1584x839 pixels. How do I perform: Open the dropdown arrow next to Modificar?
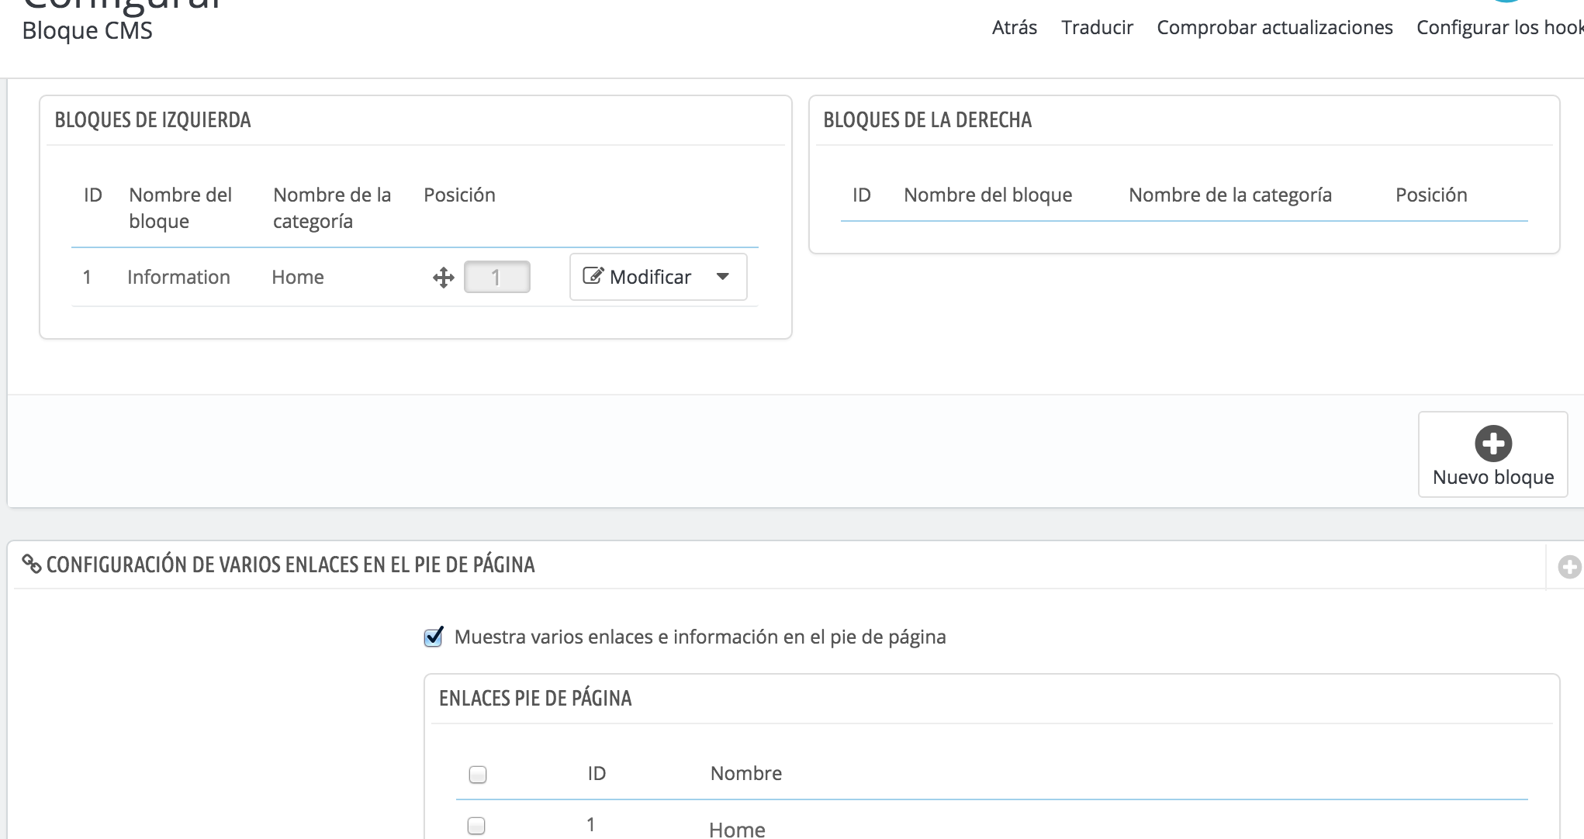pos(722,277)
